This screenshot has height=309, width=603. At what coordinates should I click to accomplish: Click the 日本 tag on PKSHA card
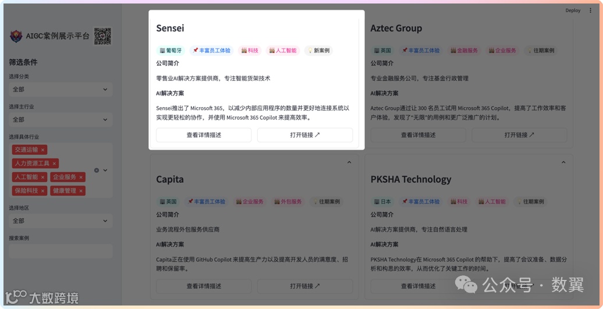click(382, 201)
